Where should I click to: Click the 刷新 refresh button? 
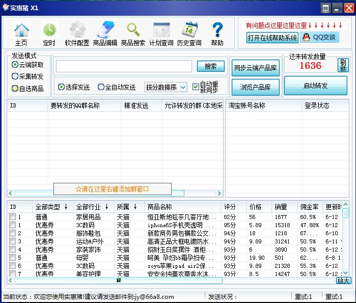coord(343,65)
